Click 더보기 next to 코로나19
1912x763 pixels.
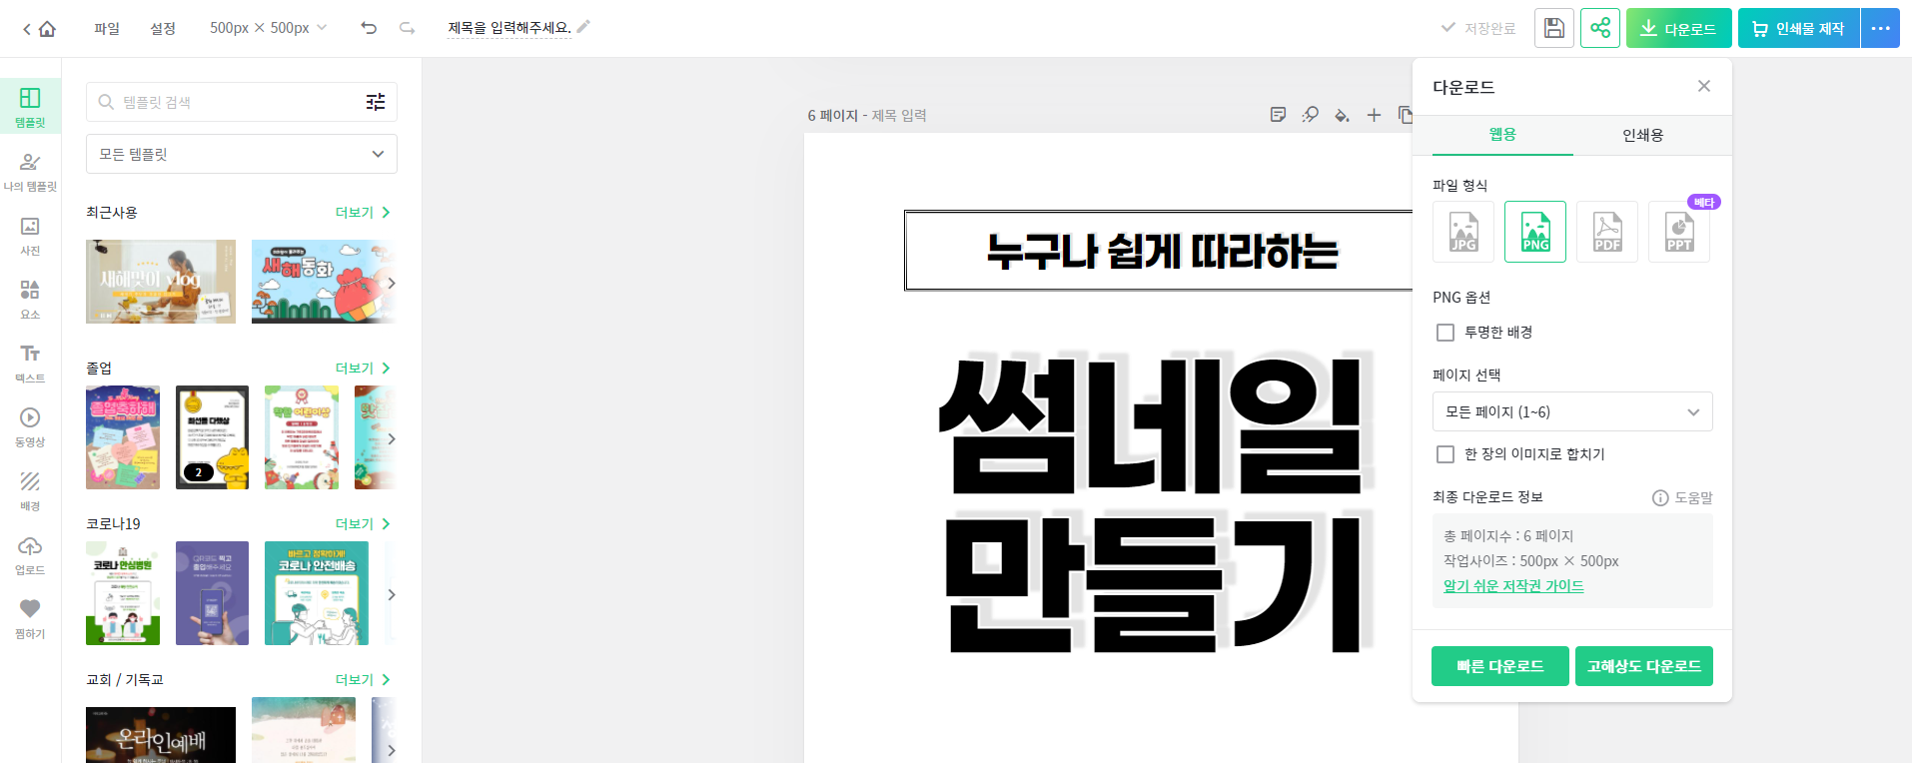click(x=363, y=523)
